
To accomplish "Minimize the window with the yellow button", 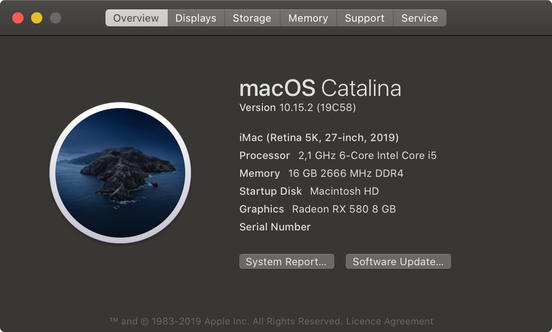I will point(37,18).
